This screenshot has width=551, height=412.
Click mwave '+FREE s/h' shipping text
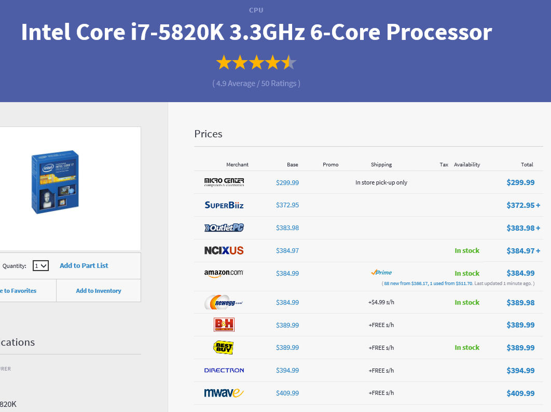coord(381,393)
